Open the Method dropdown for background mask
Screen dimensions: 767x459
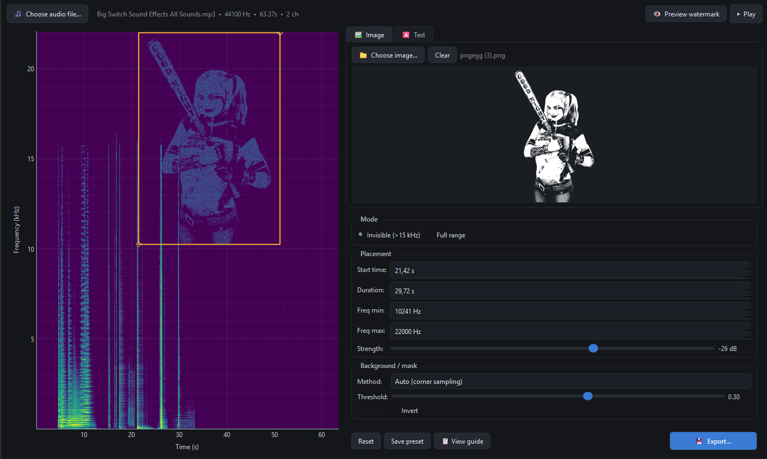(570, 381)
